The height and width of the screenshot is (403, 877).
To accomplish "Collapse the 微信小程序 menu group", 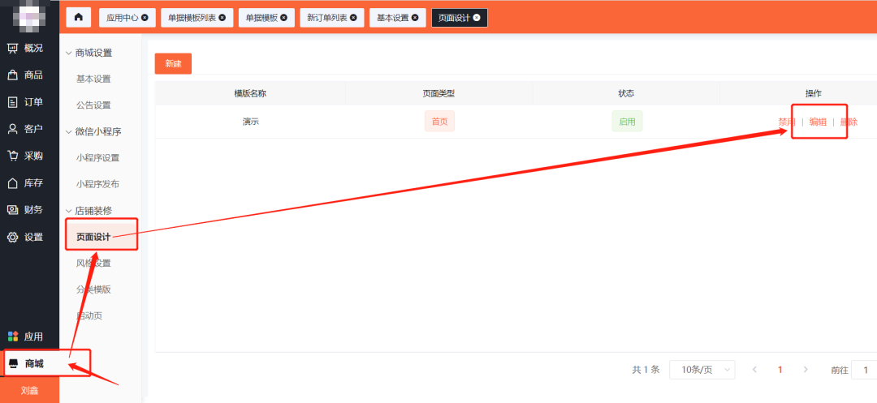I will [x=92, y=131].
